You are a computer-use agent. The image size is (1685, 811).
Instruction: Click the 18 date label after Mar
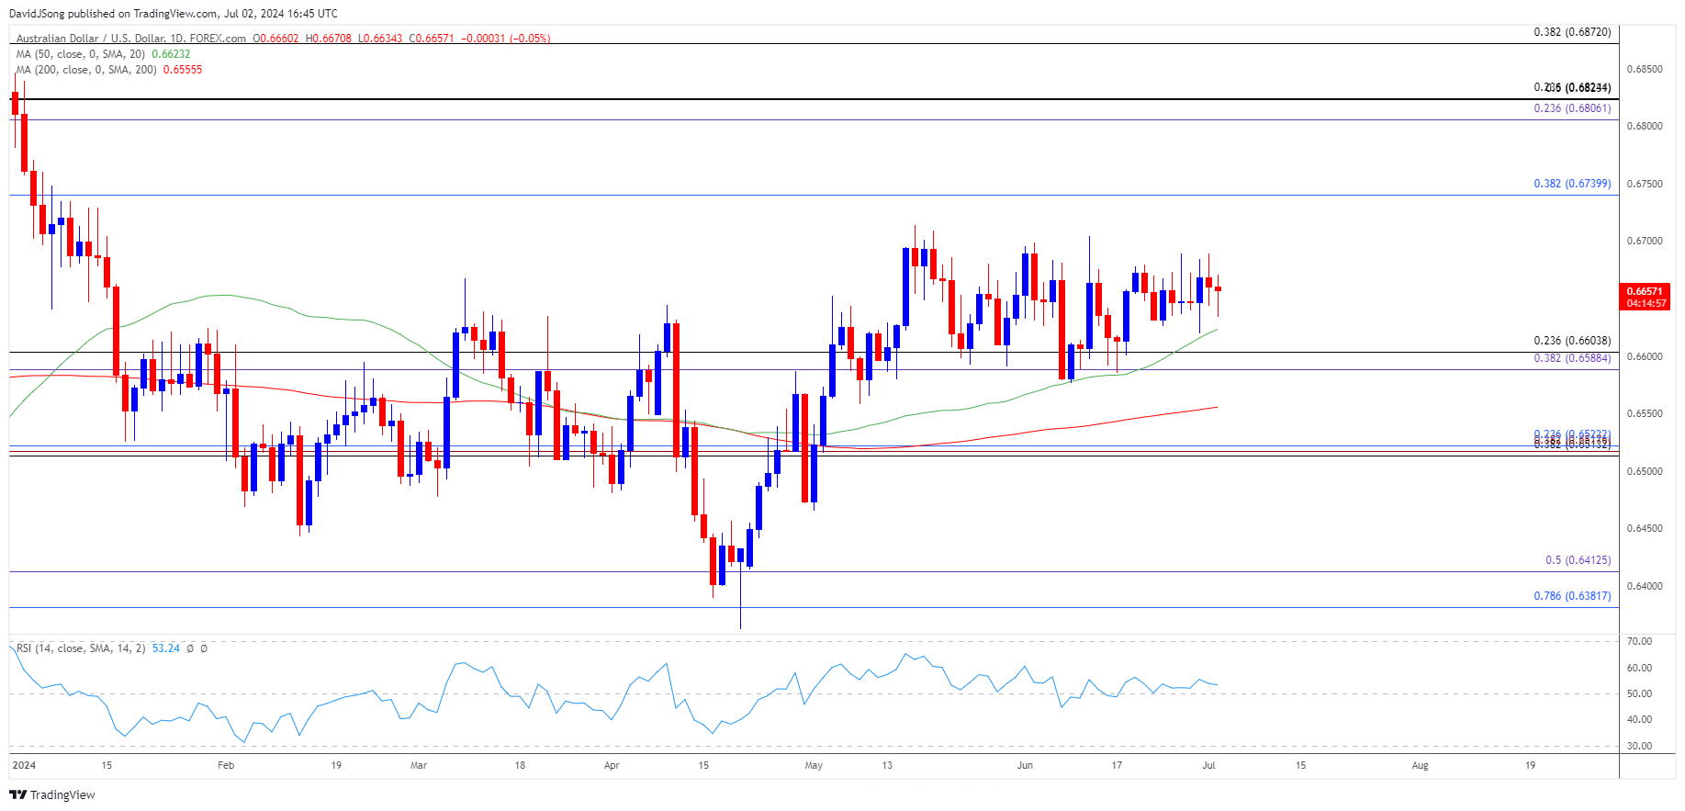point(520,765)
